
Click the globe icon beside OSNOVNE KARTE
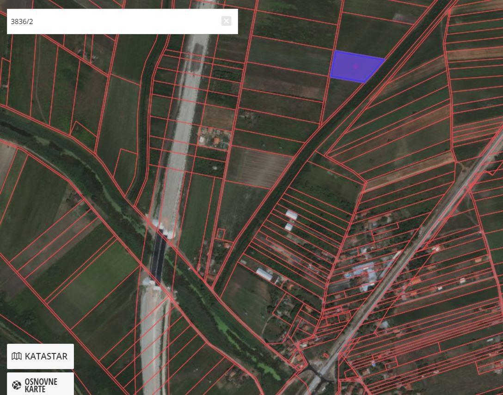tap(17, 385)
